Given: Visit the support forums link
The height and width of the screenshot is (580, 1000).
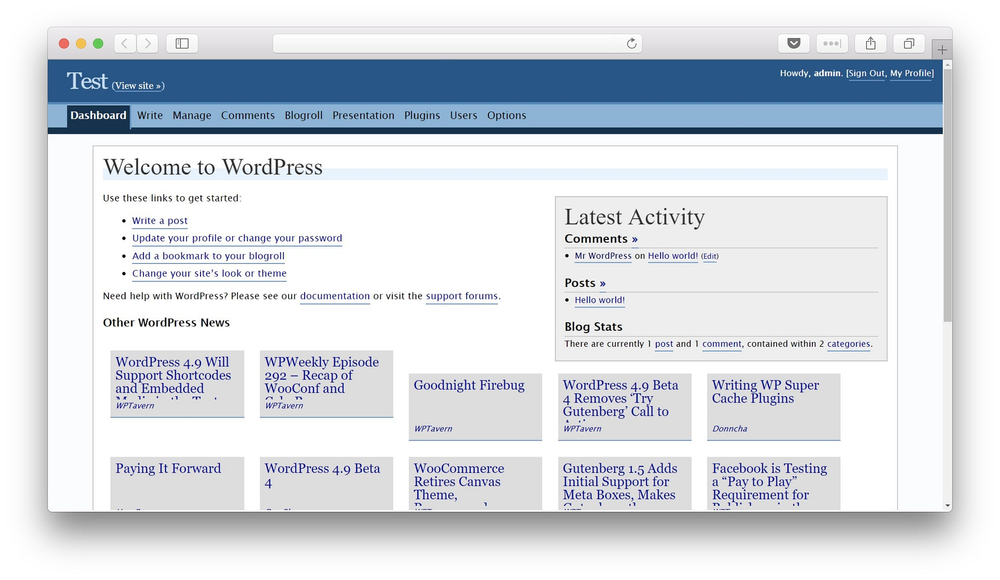Looking at the screenshot, I should [462, 296].
